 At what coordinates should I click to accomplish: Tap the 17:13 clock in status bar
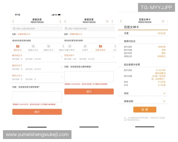(x=18, y=15)
